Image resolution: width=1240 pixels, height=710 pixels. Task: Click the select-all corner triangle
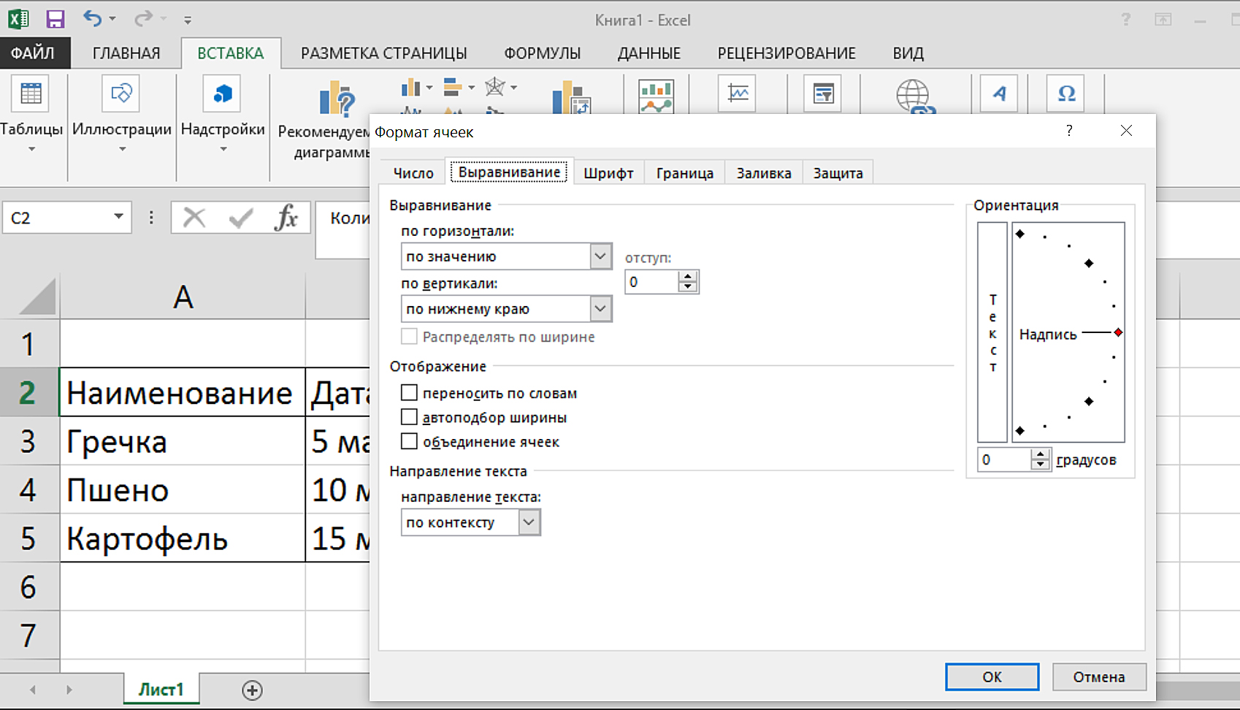(37, 296)
